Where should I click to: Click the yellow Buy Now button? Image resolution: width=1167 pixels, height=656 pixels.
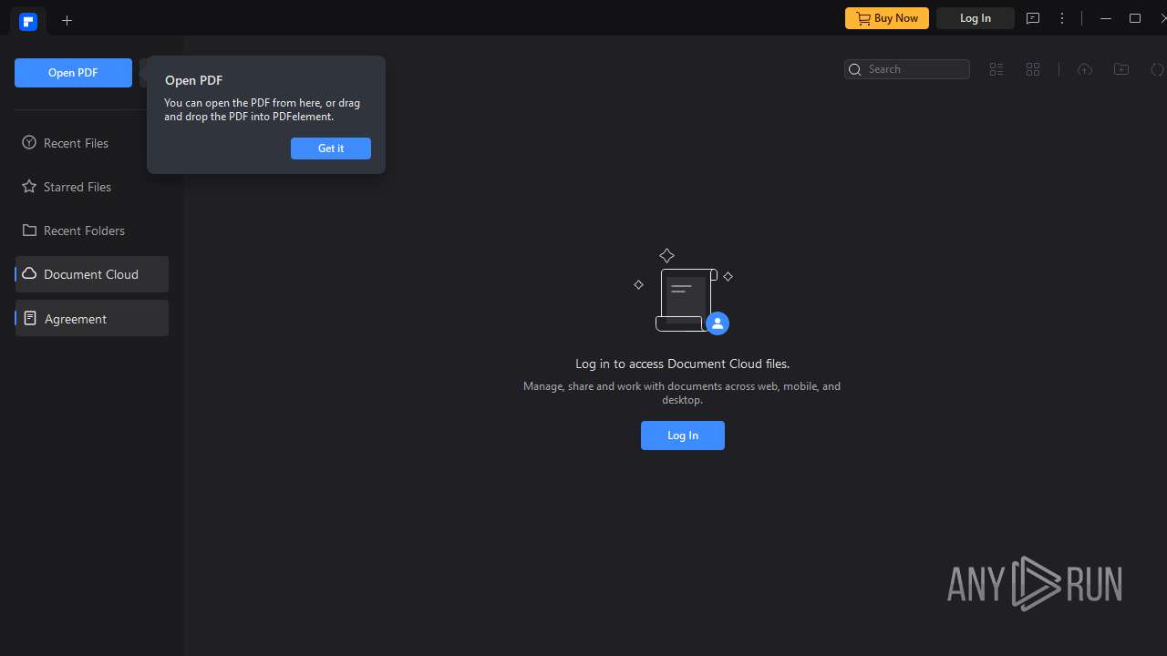(x=887, y=18)
